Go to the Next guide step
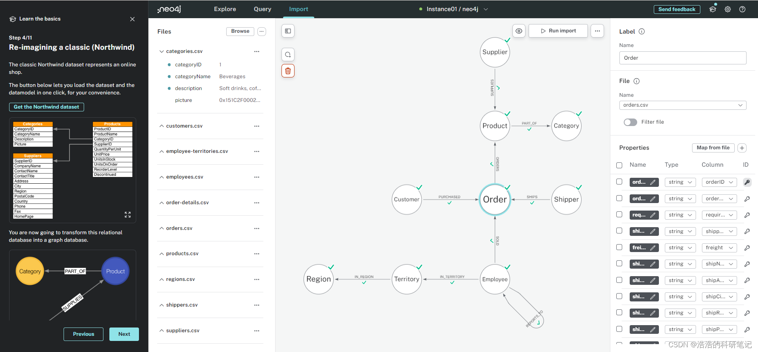This screenshot has width=758, height=352. coord(124,334)
